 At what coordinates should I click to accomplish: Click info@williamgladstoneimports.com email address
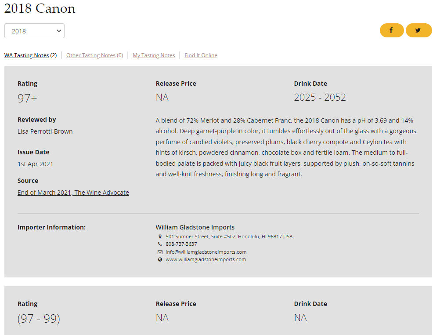point(206,252)
